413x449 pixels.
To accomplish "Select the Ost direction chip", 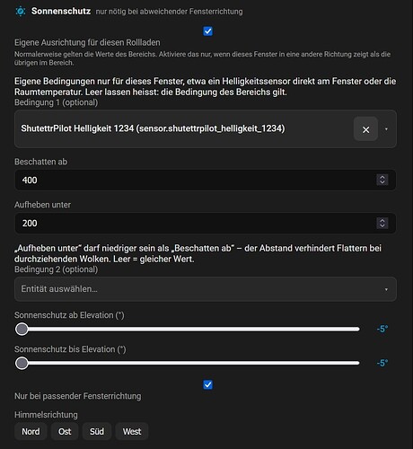I will click(x=65, y=431).
